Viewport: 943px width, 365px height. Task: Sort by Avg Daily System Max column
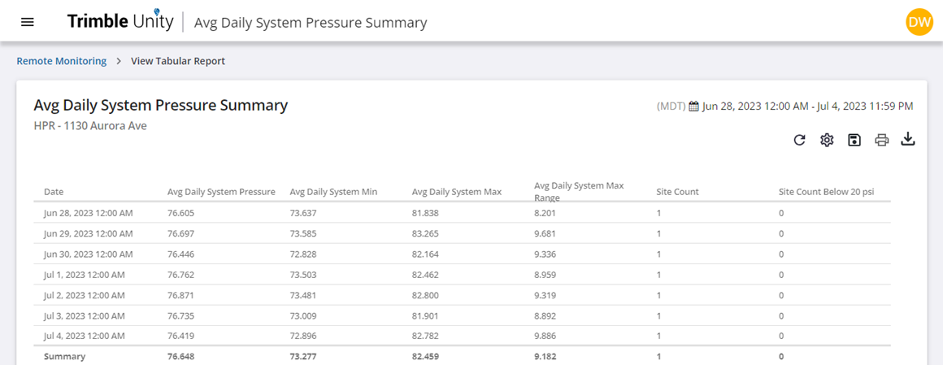(x=457, y=192)
